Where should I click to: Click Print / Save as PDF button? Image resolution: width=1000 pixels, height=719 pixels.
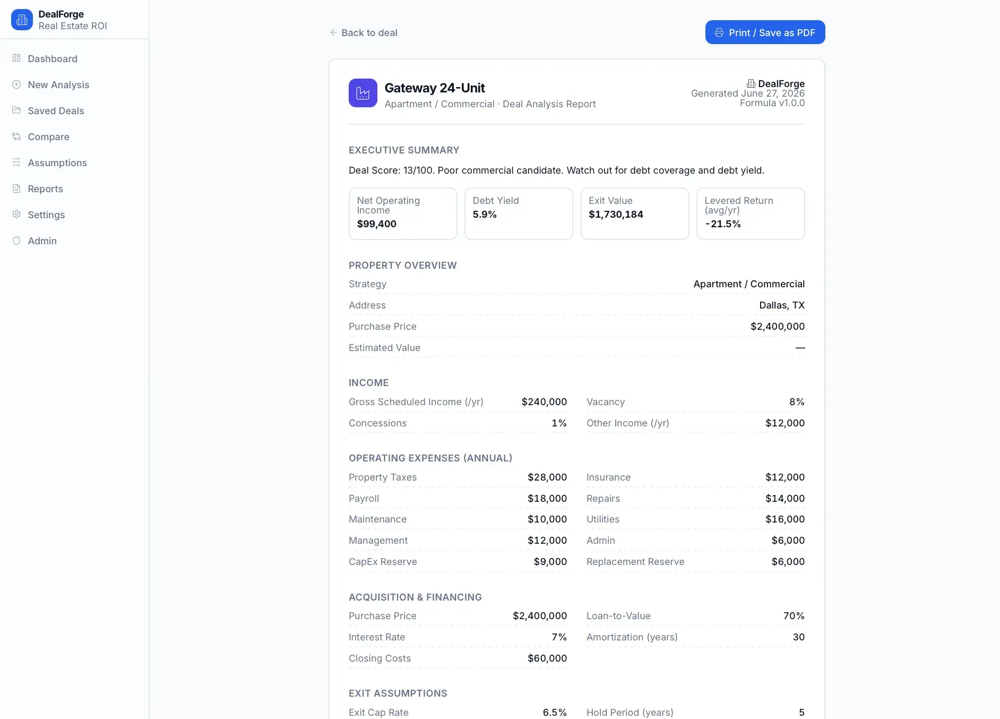[765, 32]
